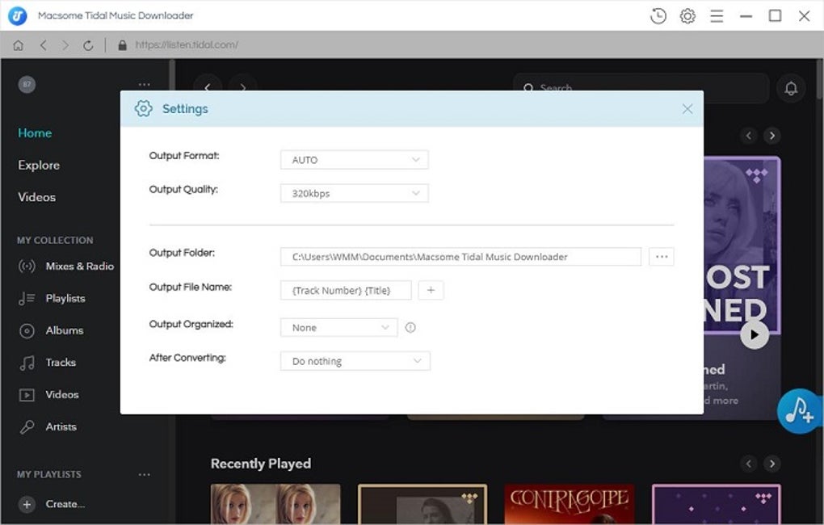The image size is (824, 525).
Task: Open the Output Format dropdown
Action: 355,160
